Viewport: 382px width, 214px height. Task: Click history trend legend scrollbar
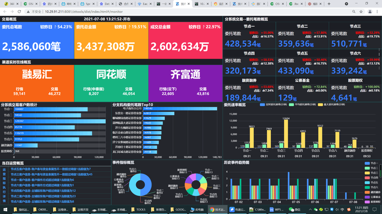coord(381,170)
